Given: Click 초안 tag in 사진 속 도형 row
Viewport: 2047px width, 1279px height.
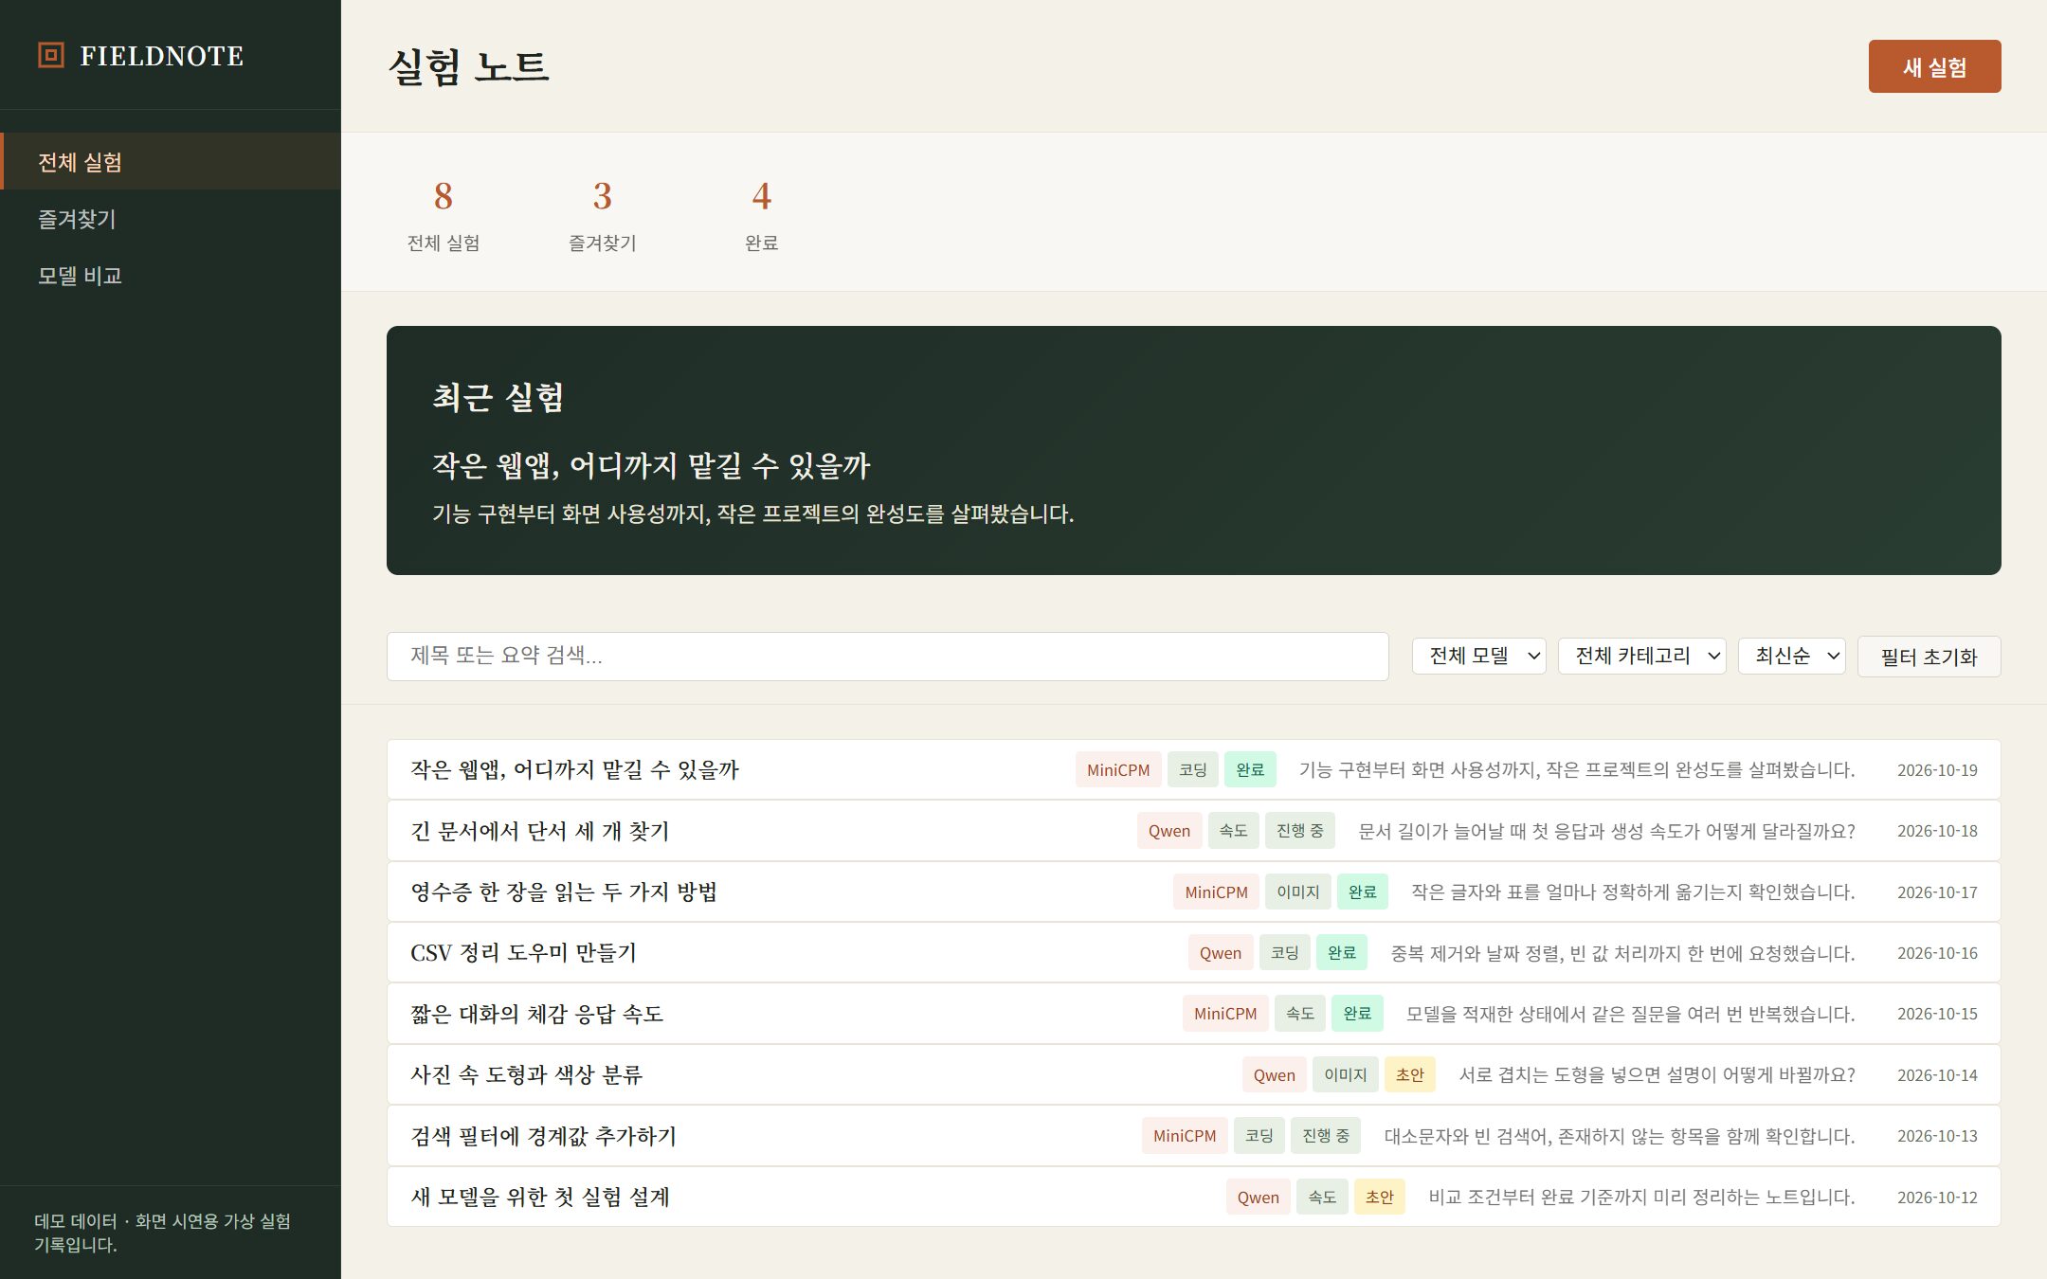Looking at the screenshot, I should tap(1410, 1074).
